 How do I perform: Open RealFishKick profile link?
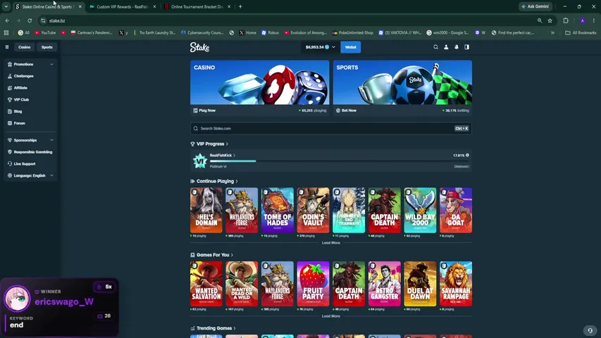pos(223,155)
